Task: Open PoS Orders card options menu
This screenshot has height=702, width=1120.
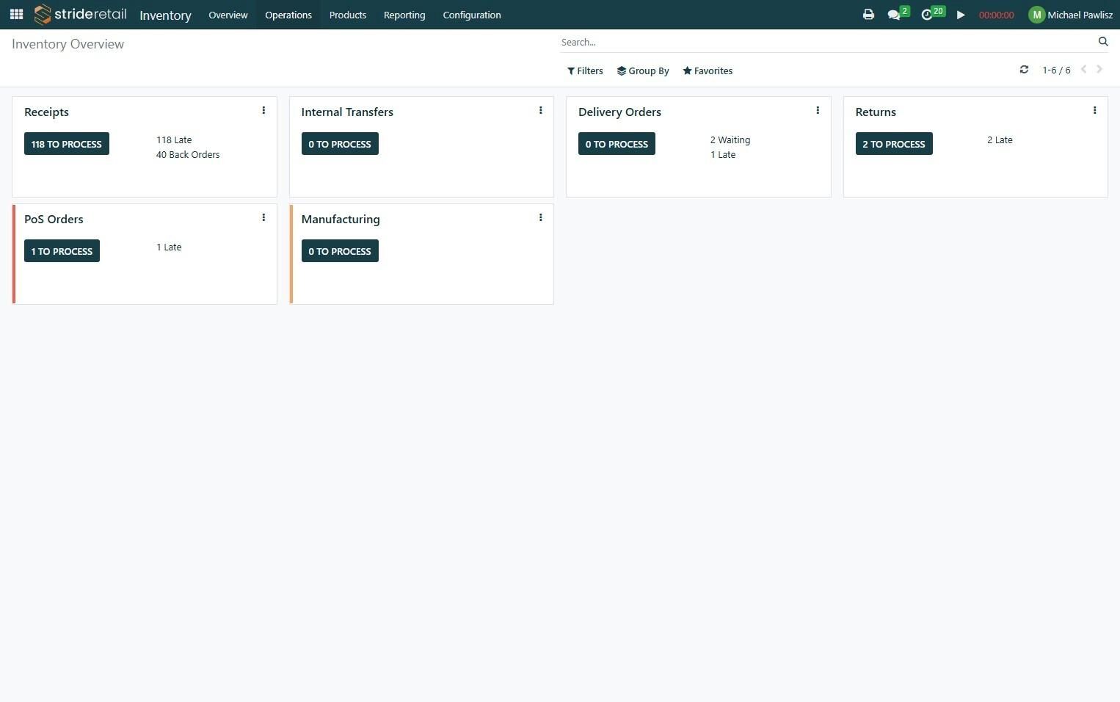Action: click(263, 218)
